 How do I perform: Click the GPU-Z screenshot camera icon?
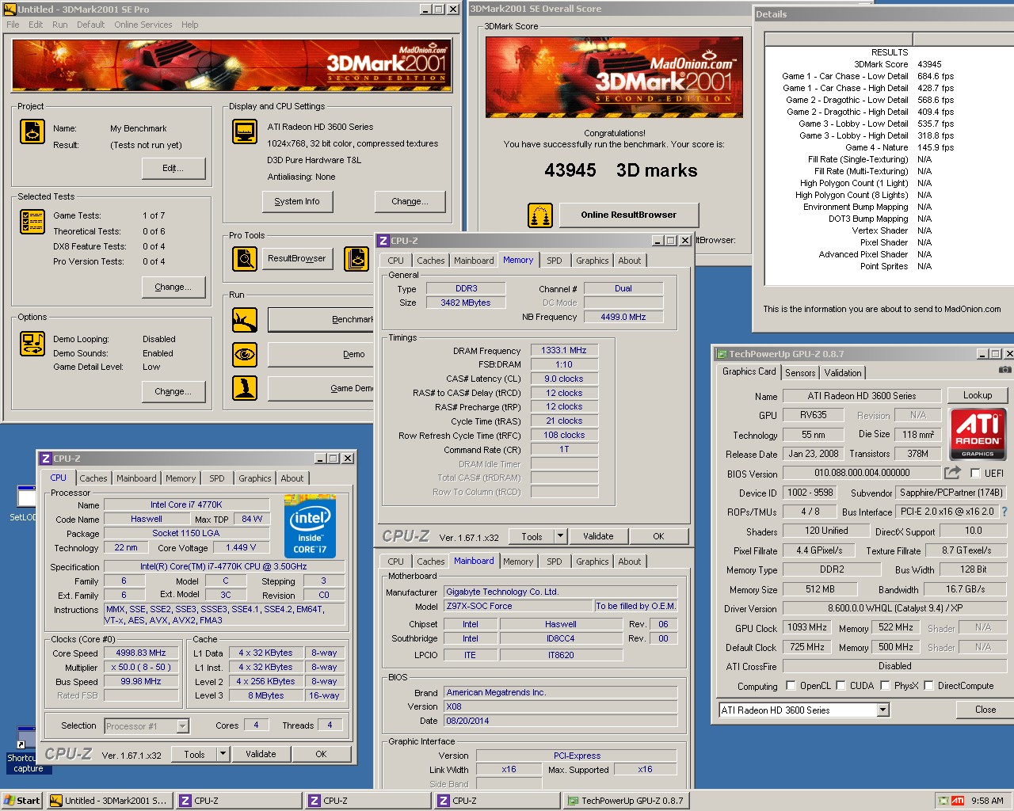tap(1004, 370)
